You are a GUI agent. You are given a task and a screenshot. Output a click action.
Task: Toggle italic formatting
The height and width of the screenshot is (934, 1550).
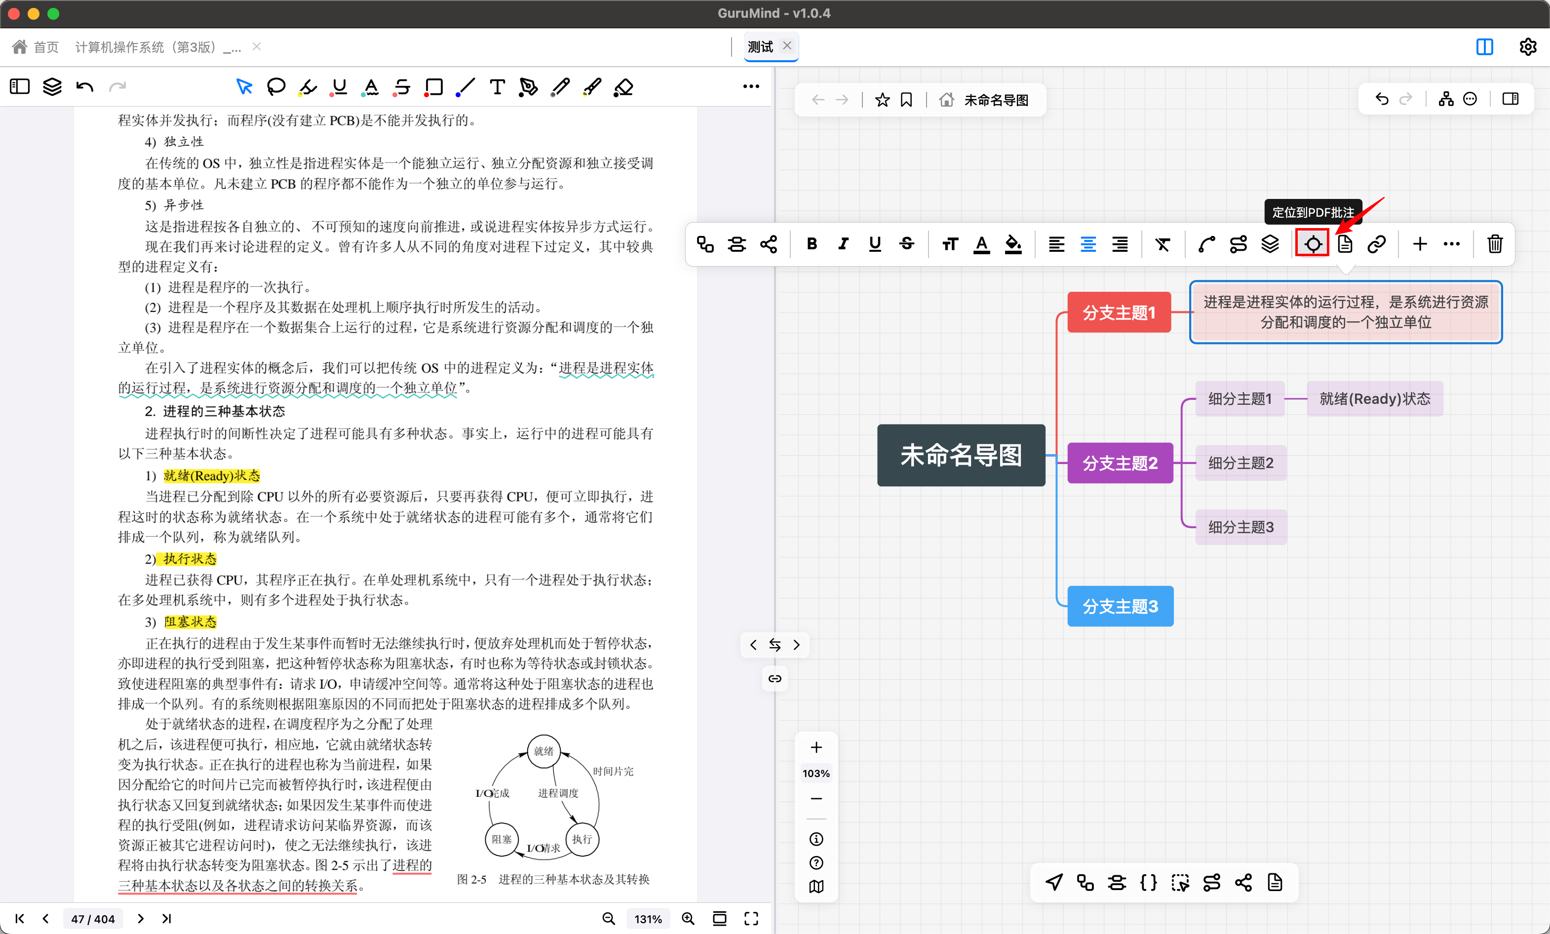tap(843, 244)
